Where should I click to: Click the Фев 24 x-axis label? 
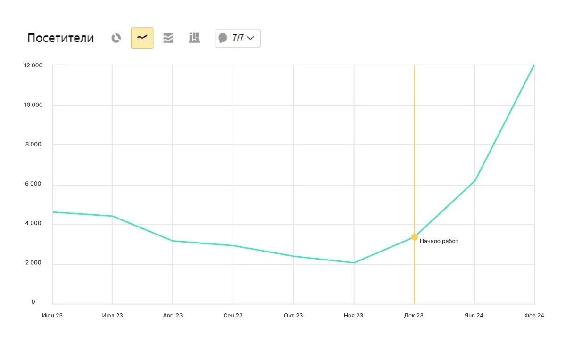pos(534,316)
